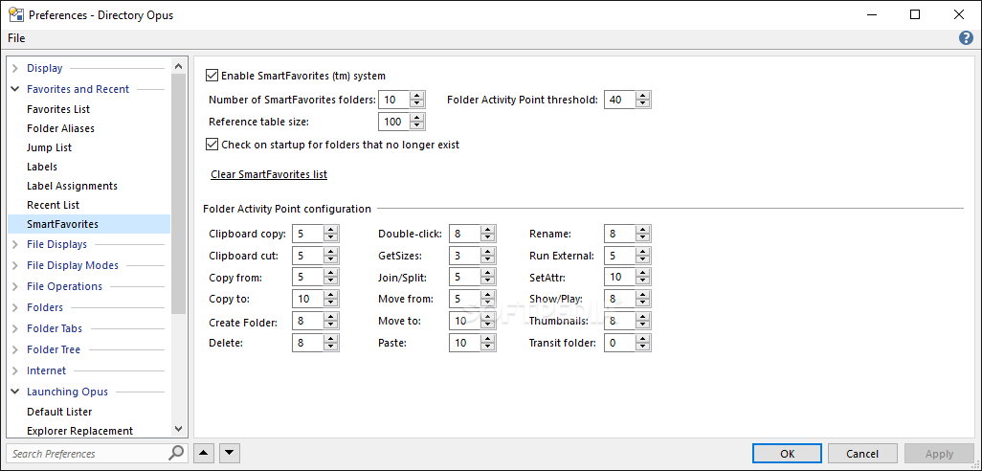
Task: Click the Apply button
Action: click(x=939, y=454)
